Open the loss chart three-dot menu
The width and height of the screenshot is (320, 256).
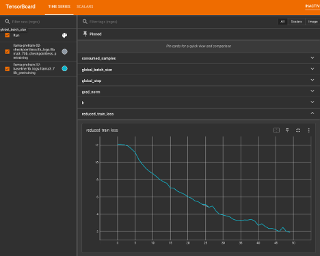tap(308, 130)
